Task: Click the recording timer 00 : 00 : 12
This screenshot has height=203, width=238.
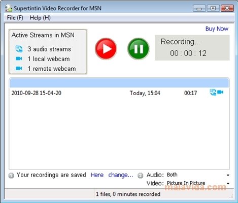Action: point(188,53)
